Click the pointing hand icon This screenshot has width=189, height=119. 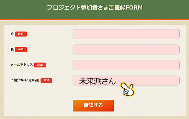128,89
